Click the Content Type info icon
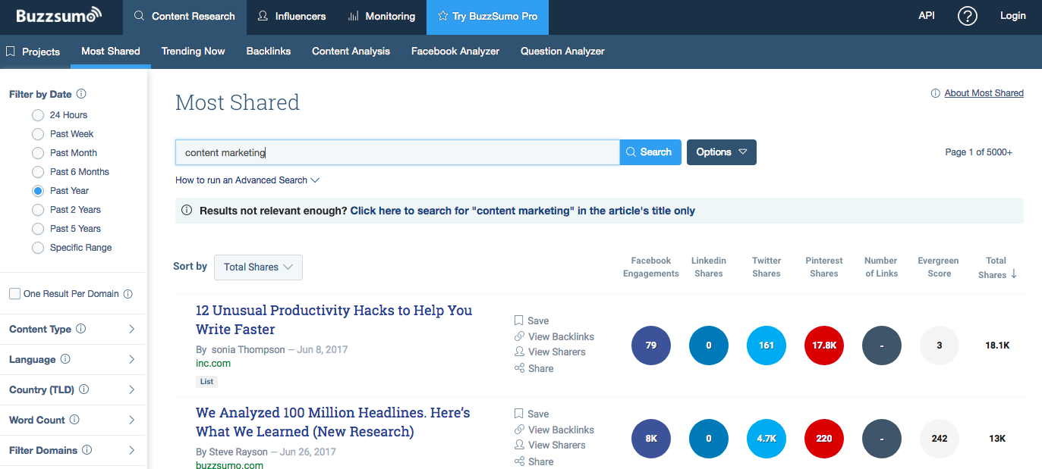Screen dimensions: 1042x469 pyautogui.click(x=81, y=329)
